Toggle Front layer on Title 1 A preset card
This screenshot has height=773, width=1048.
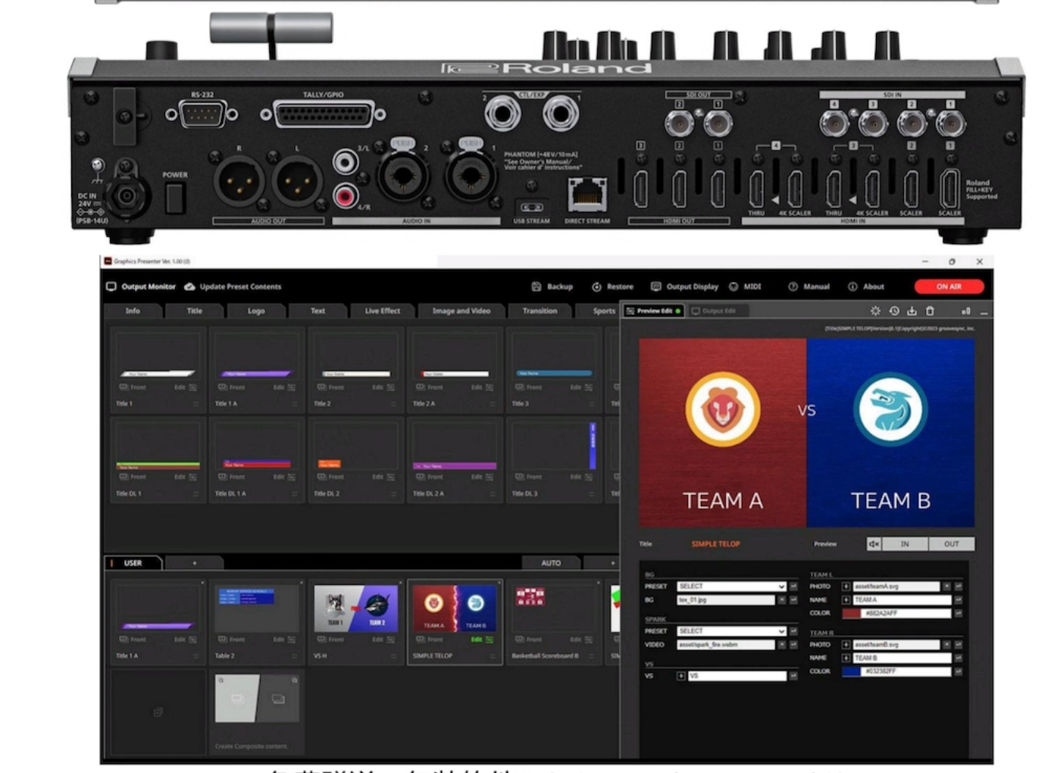[232, 387]
